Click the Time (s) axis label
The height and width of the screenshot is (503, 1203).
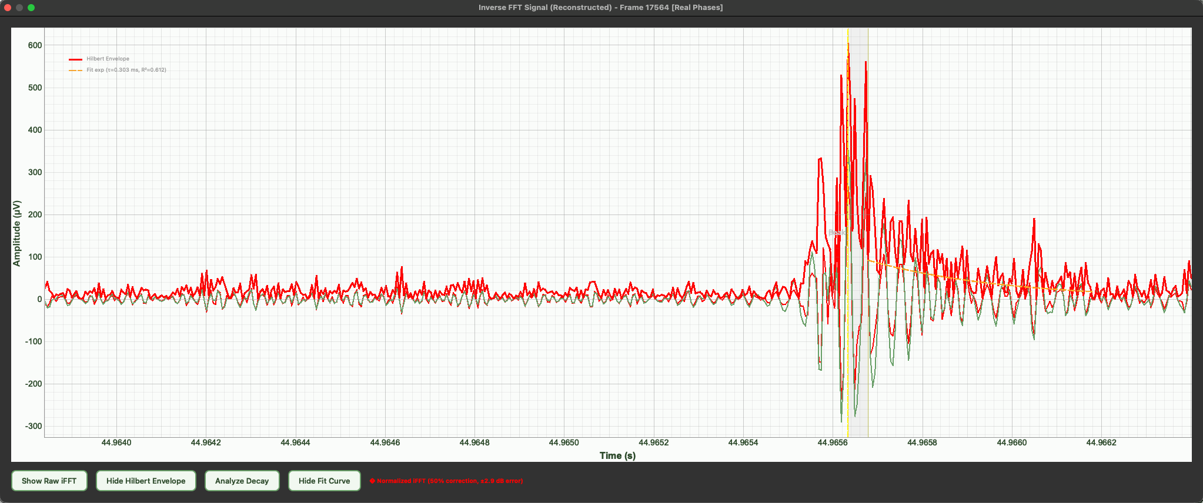coord(617,455)
